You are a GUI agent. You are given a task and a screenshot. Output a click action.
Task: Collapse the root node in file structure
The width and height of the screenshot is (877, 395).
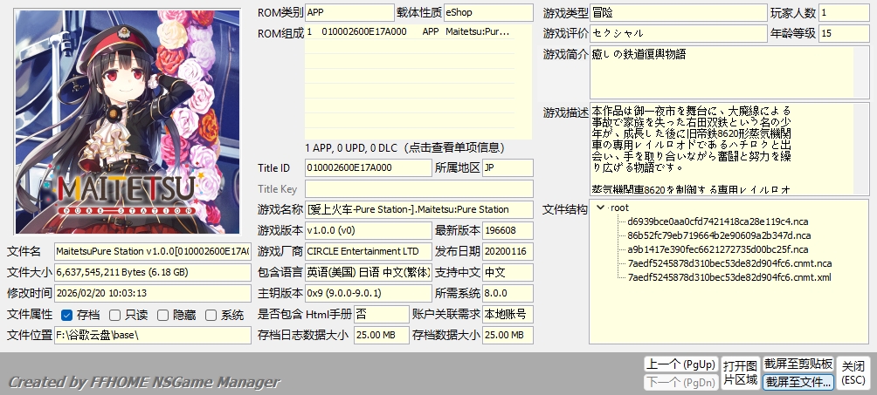[x=599, y=208]
